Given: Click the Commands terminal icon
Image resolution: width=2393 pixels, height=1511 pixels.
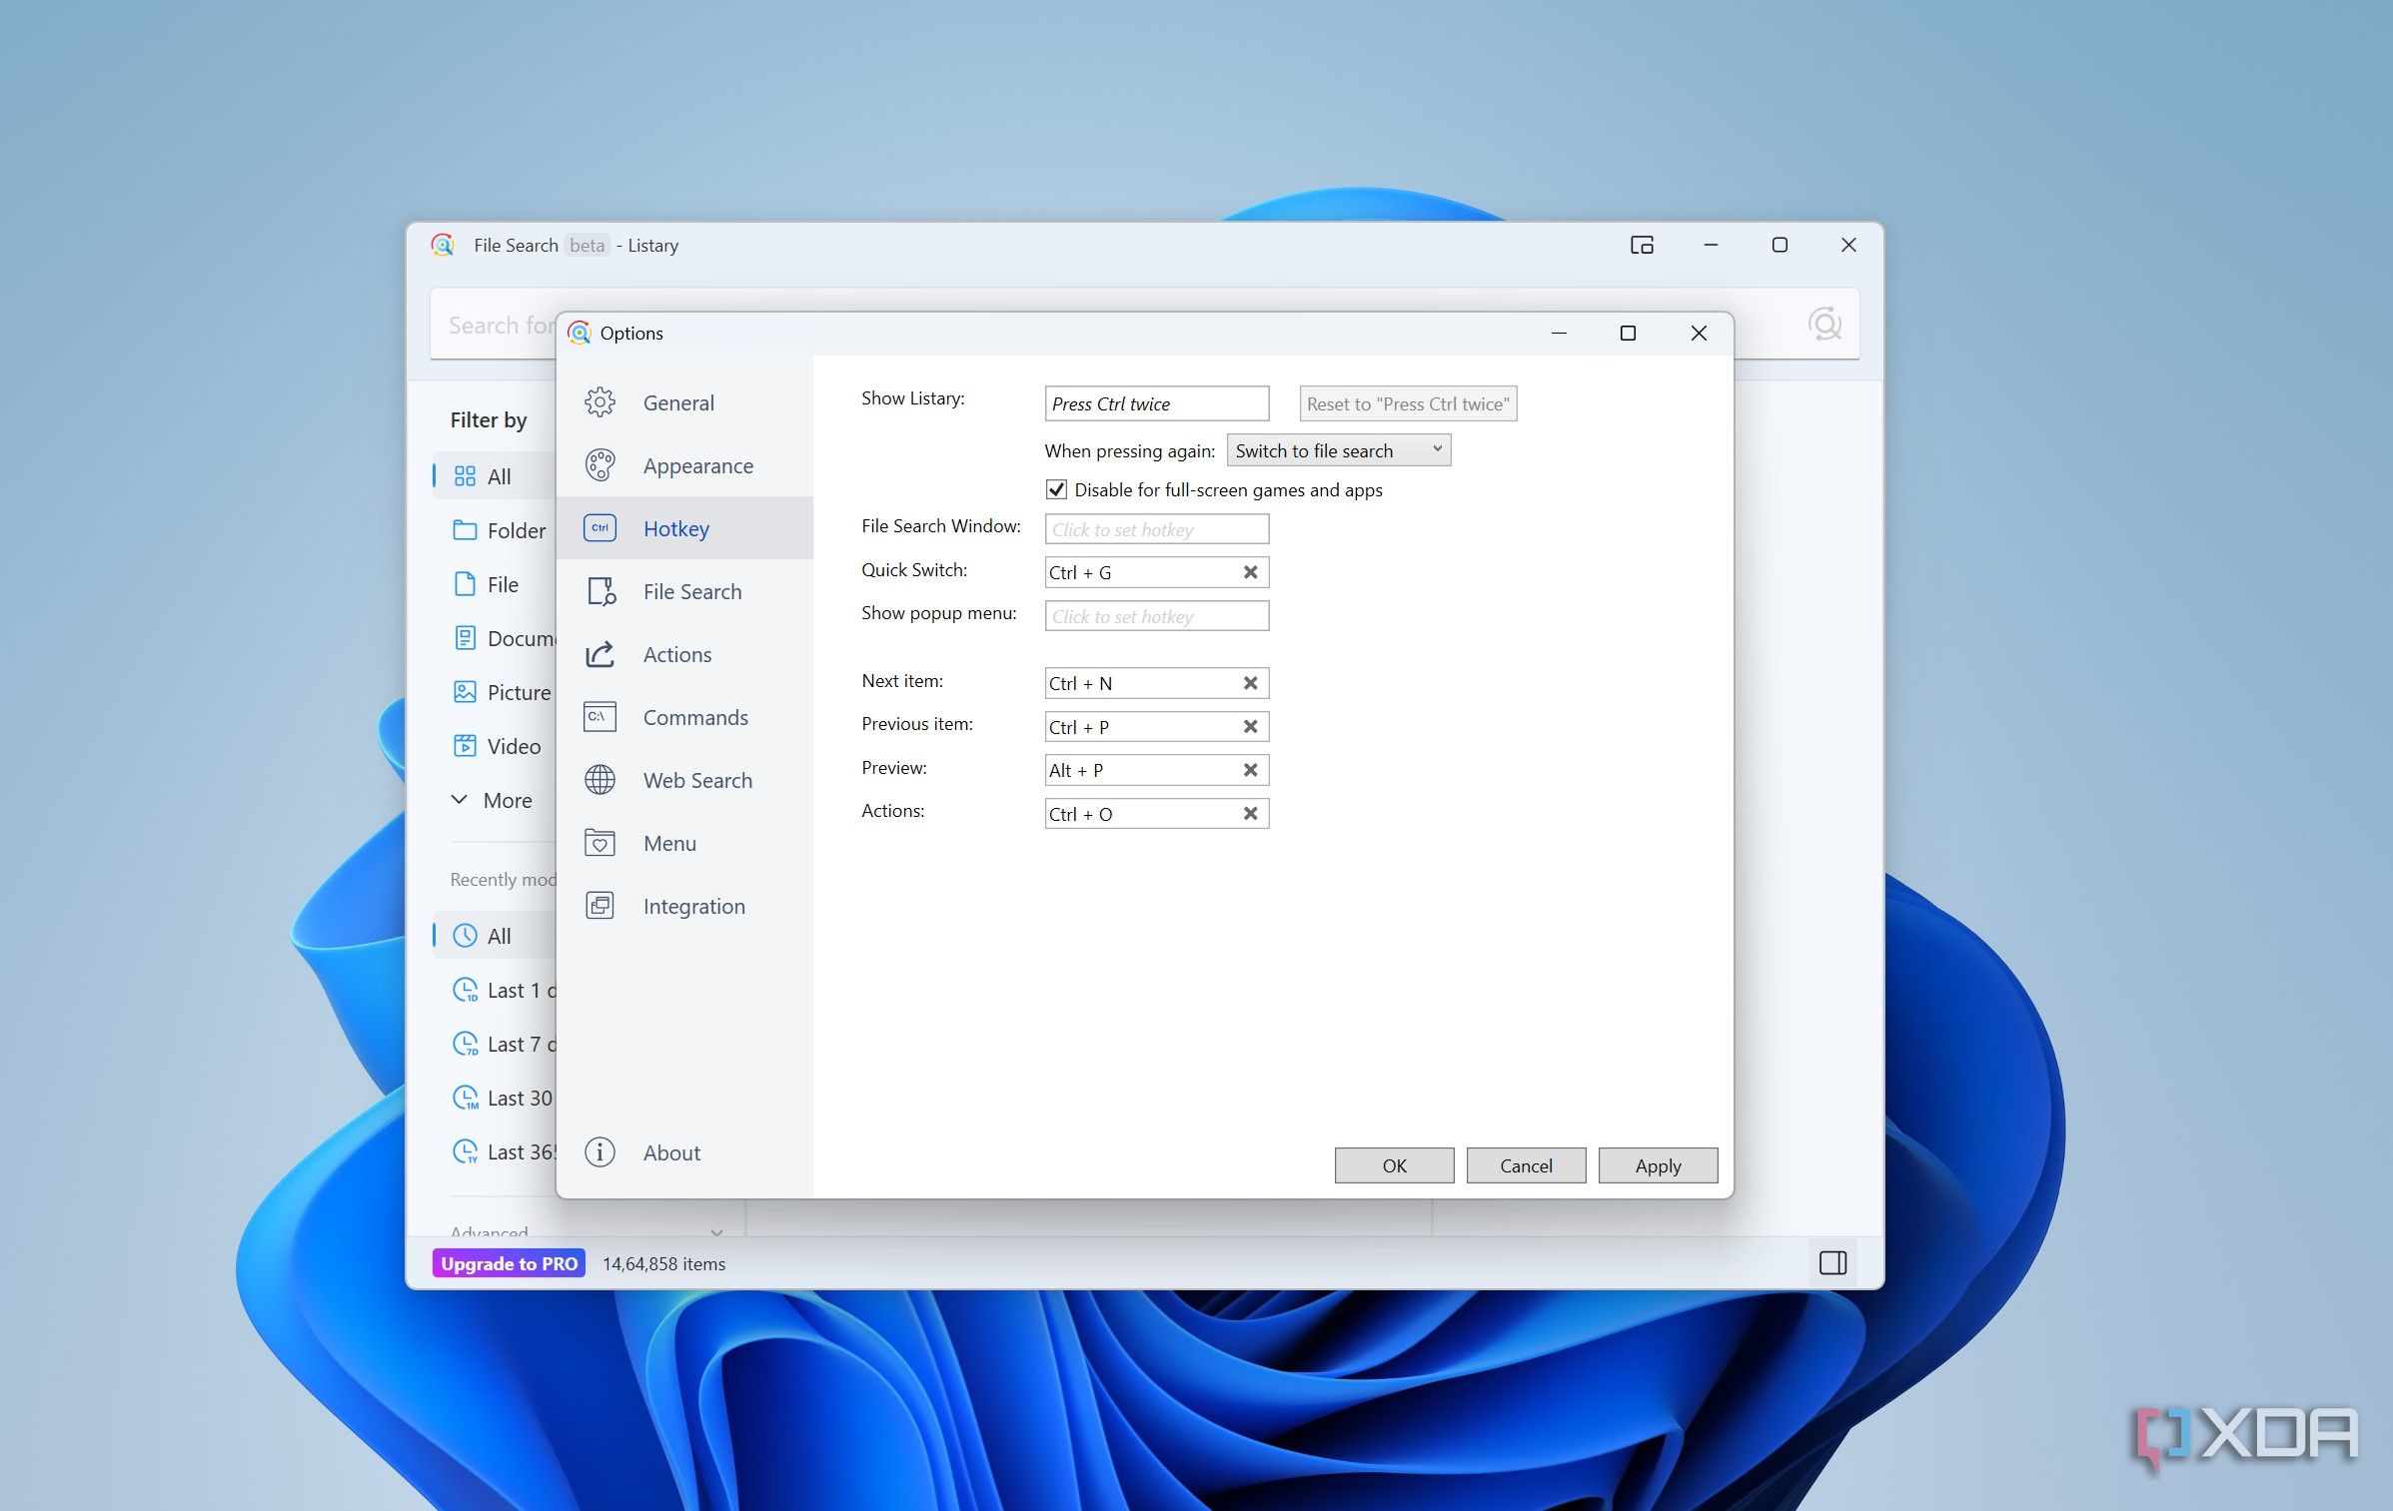Looking at the screenshot, I should tap(599, 717).
